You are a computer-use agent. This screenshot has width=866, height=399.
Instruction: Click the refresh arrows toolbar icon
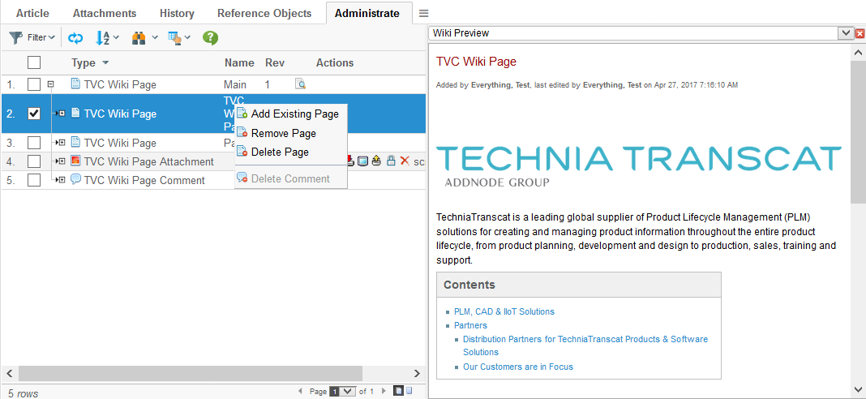point(75,37)
